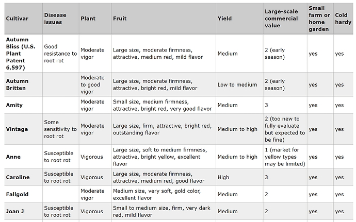Image resolution: width=356 pixels, height=222 pixels.
Task: Click the Fruit column header
Action: pos(120,19)
